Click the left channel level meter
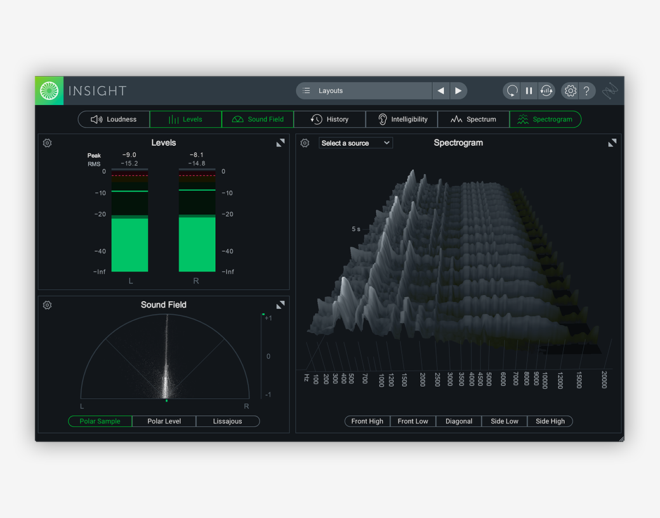This screenshot has width=660, height=518. click(129, 220)
